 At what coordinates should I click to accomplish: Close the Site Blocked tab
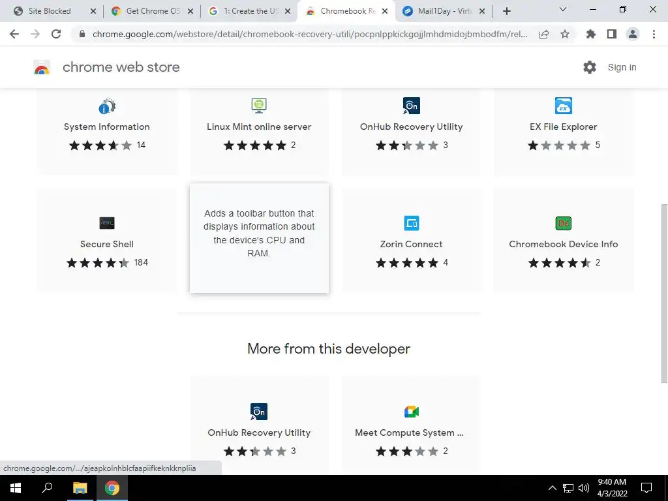point(93,12)
